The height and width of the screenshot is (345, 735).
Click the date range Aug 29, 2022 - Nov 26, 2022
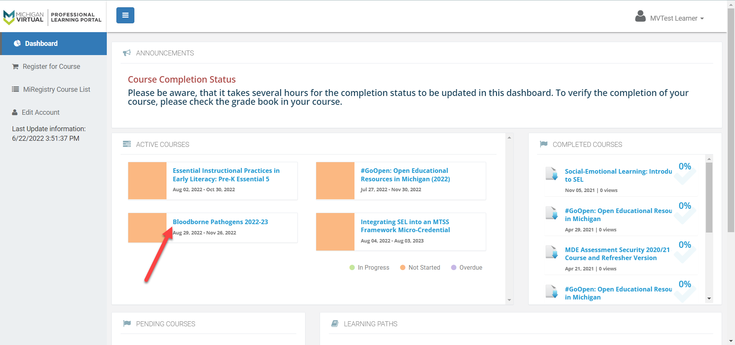204,233
